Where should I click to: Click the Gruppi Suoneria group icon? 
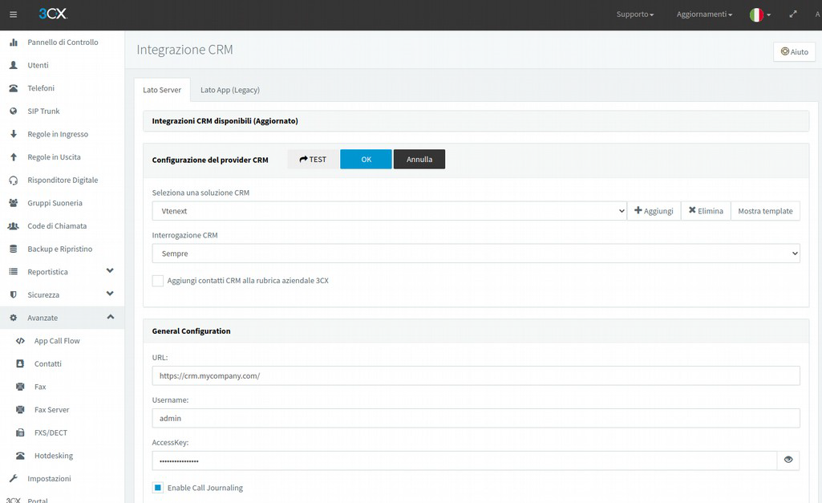pyautogui.click(x=14, y=203)
